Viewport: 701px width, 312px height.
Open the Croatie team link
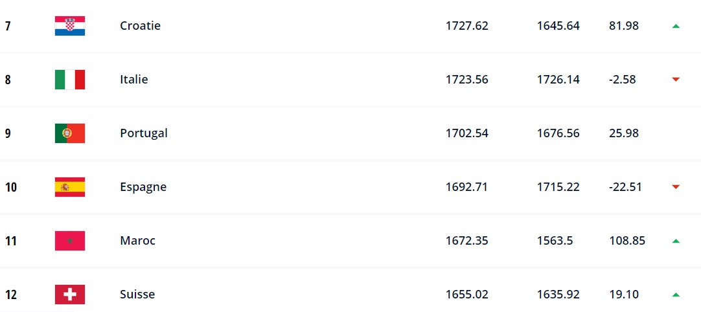140,26
